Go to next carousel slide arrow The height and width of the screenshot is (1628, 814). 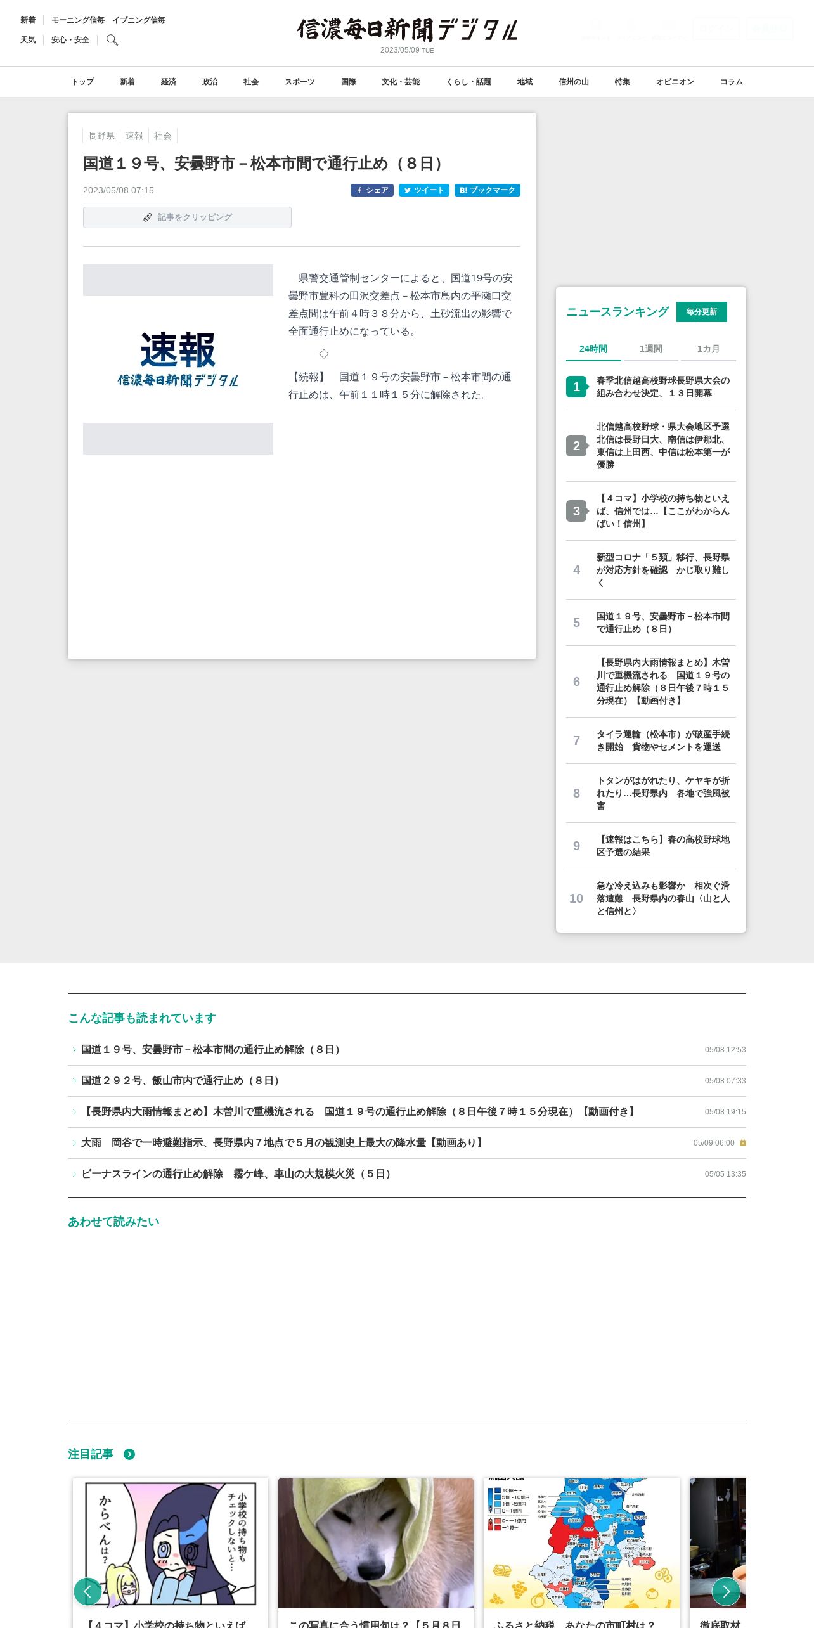coord(726,1591)
